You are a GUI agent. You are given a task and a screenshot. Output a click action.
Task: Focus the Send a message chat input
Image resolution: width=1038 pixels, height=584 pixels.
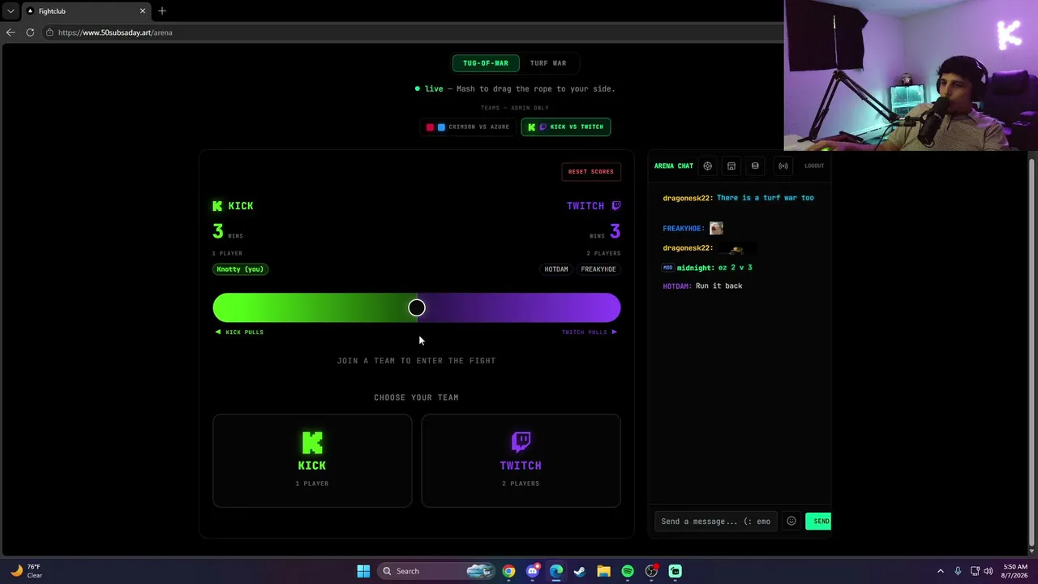point(716,521)
